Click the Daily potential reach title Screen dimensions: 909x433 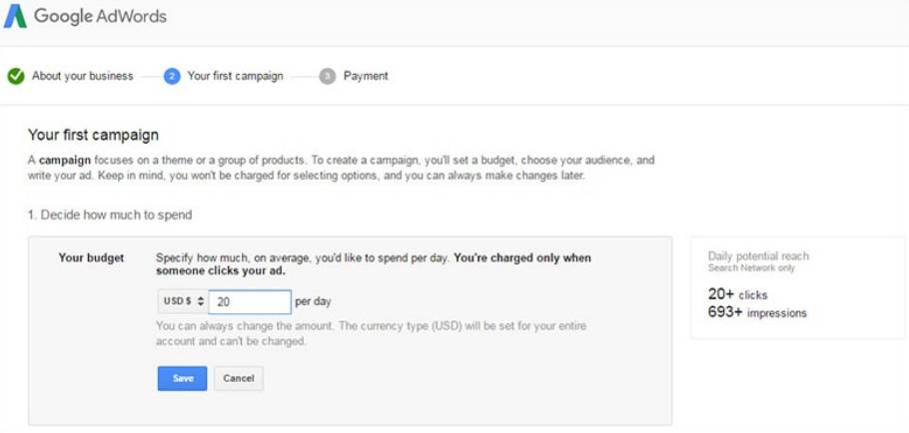pos(758,256)
